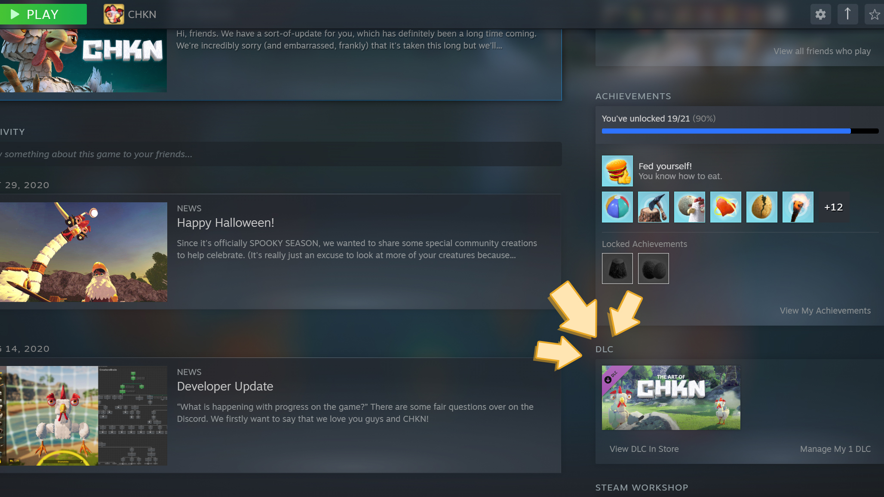Click the Art of CHKN DLC thumbnail
The height and width of the screenshot is (497, 884).
pos(671,397)
